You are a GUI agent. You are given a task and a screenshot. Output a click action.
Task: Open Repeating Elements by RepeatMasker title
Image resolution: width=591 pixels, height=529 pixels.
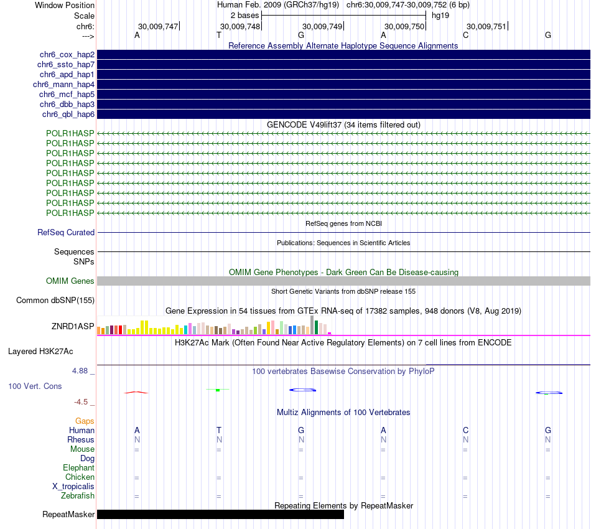pyautogui.click(x=343, y=505)
